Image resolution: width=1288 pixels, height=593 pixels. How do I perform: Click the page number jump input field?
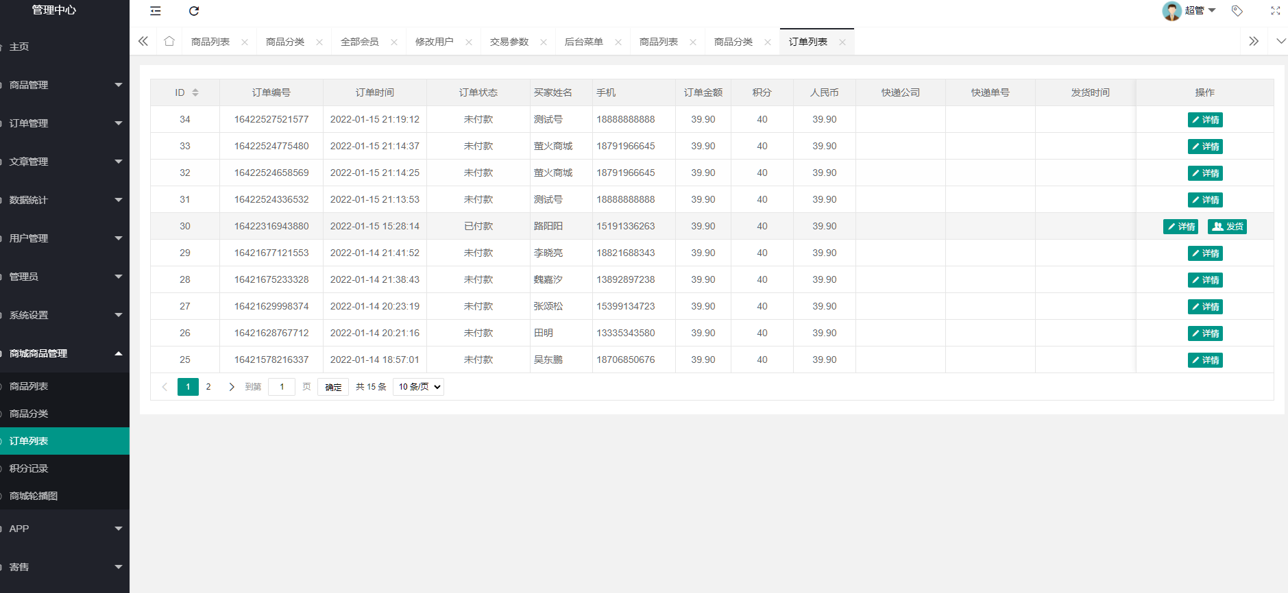point(282,387)
